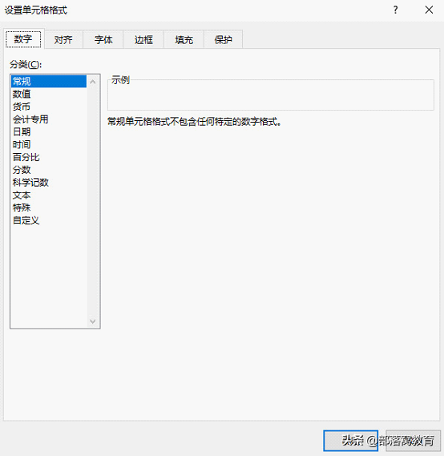The height and width of the screenshot is (456, 444).
Task: Choose the 日期 category
Action: point(49,131)
